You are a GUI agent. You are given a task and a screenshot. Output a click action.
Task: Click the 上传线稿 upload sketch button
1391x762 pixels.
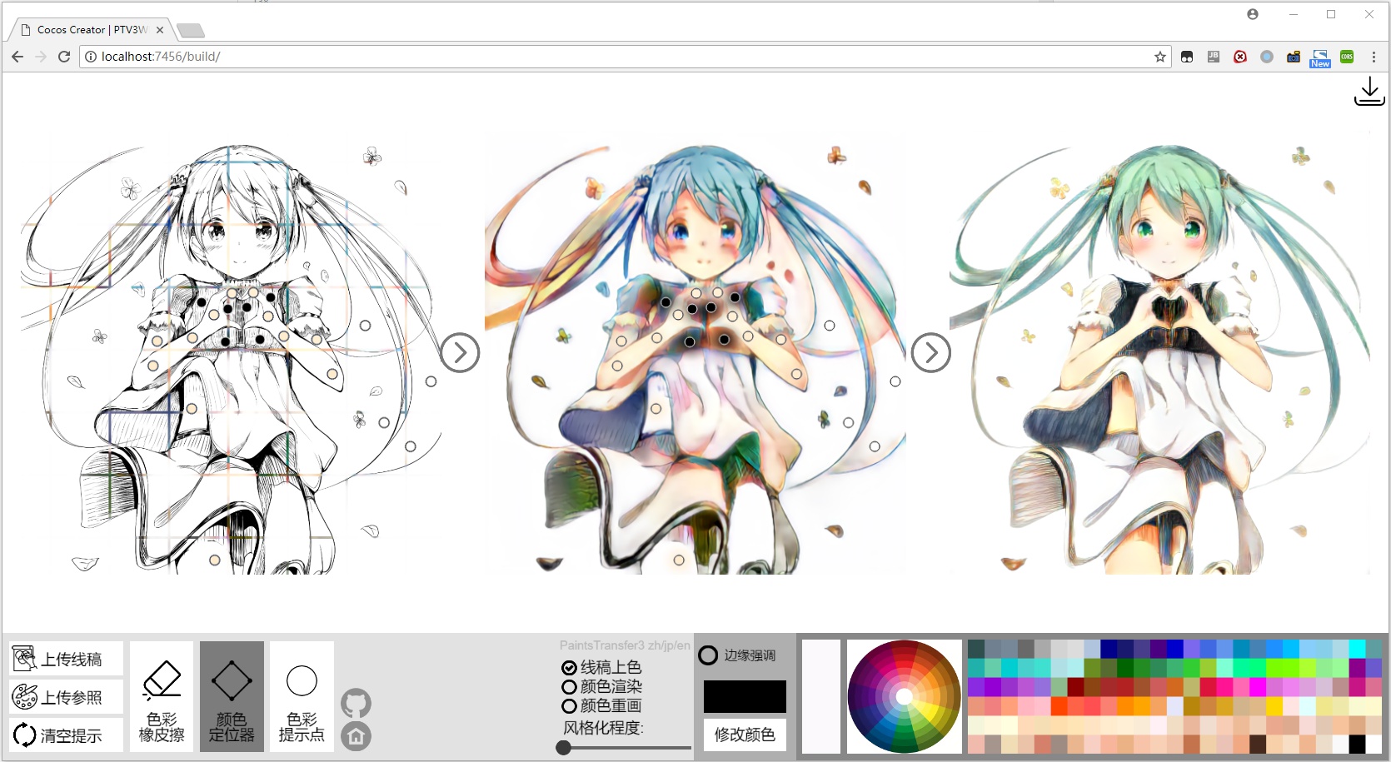[66, 659]
